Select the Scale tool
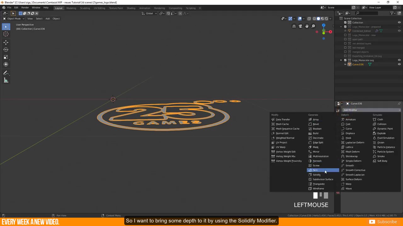This screenshot has height=226, width=403. point(6,57)
